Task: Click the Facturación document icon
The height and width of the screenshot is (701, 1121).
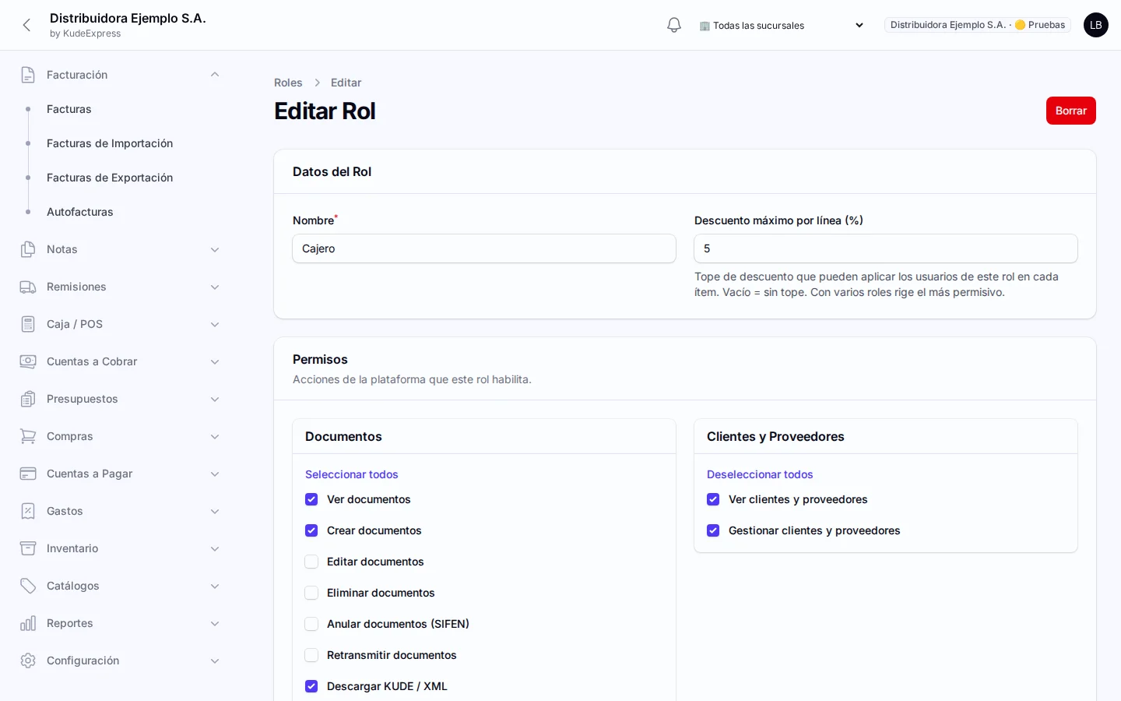Action: click(x=28, y=75)
